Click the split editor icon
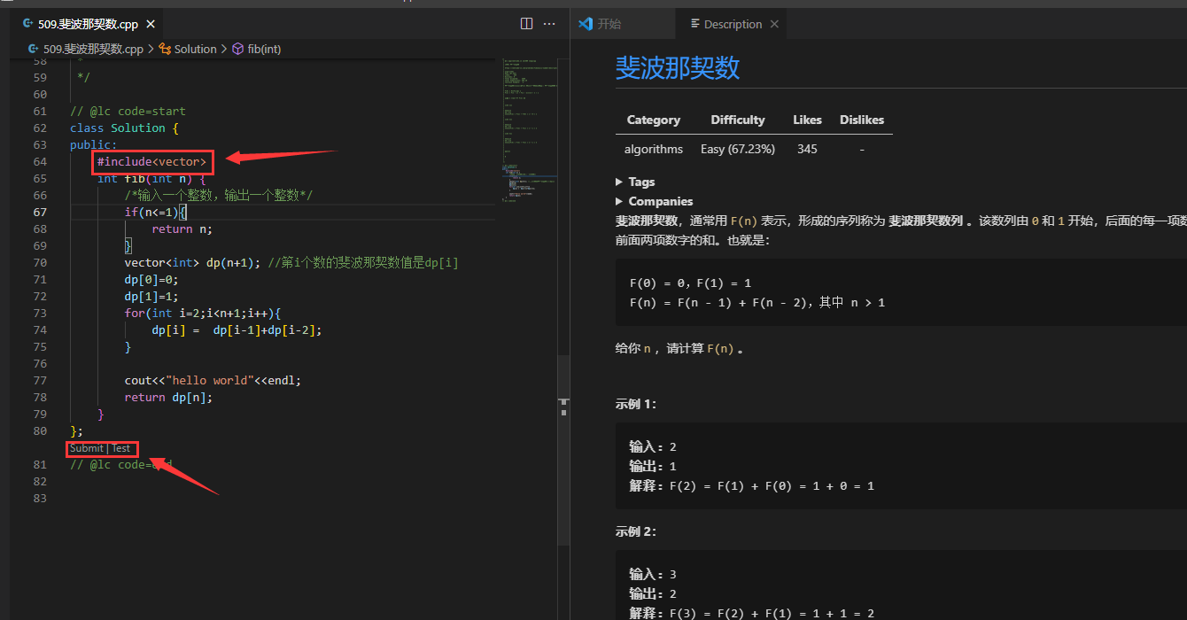This screenshot has width=1187, height=620. [526, 24]
